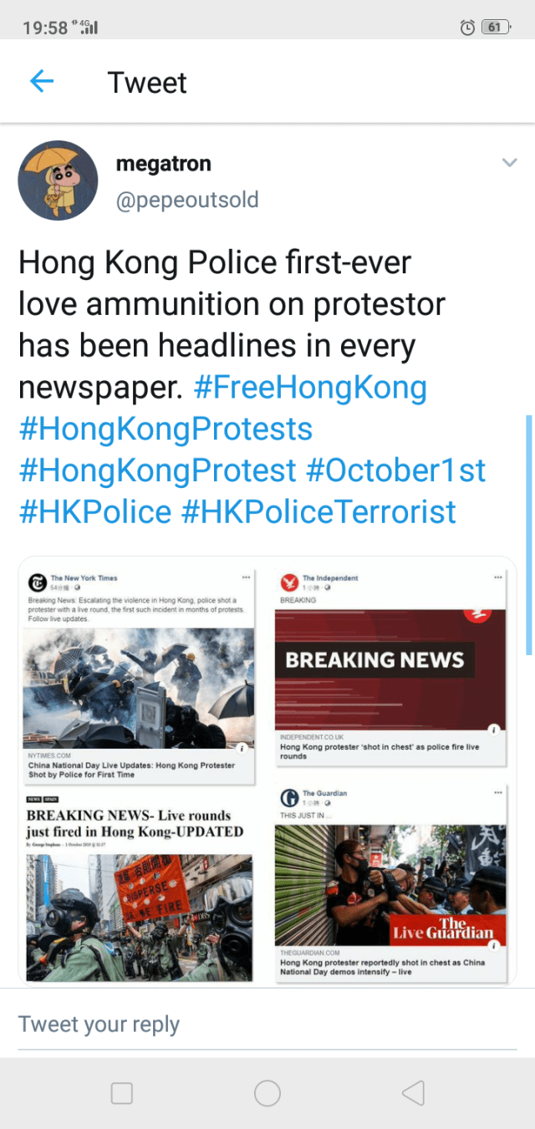This screenshot has height=1129, width=535.
Task: Tap the alarm clock status icon
Action: [467, 28]
